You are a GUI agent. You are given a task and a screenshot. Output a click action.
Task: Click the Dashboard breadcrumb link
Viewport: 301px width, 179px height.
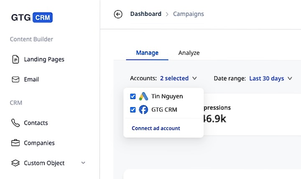coord(146,14)
